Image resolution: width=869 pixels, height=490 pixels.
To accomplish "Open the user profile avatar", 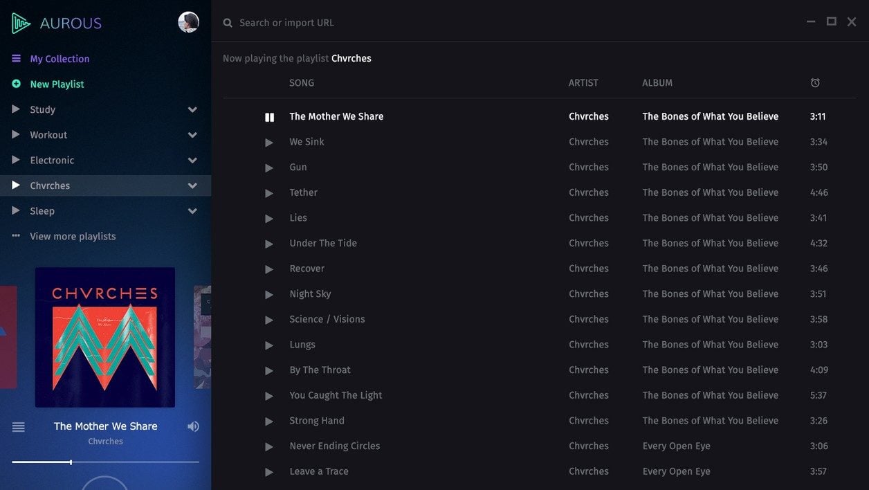I will (188, 22).
